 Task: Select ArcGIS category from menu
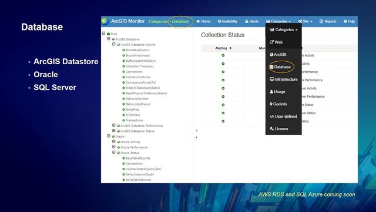coord(278,55)
